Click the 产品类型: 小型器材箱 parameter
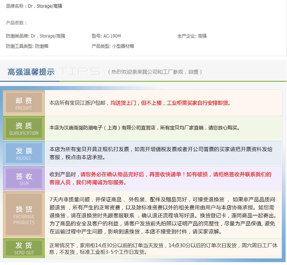The width and height of the screenshot is (287, 265). pyautogui.click(x=113, y=46)
